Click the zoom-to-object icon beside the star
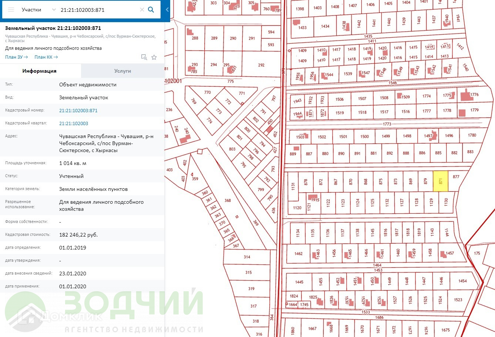Screen dimensions: 495x337 click(x=144, y=57)
